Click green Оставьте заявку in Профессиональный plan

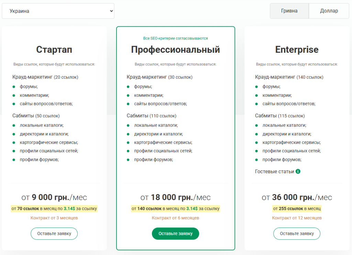point(175,233)
